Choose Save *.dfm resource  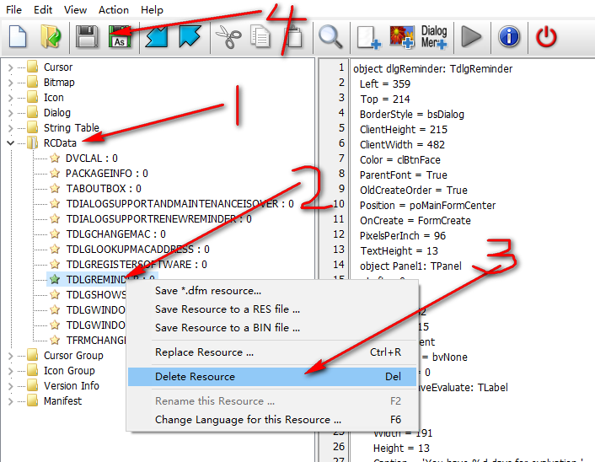(x=272, y=291)
